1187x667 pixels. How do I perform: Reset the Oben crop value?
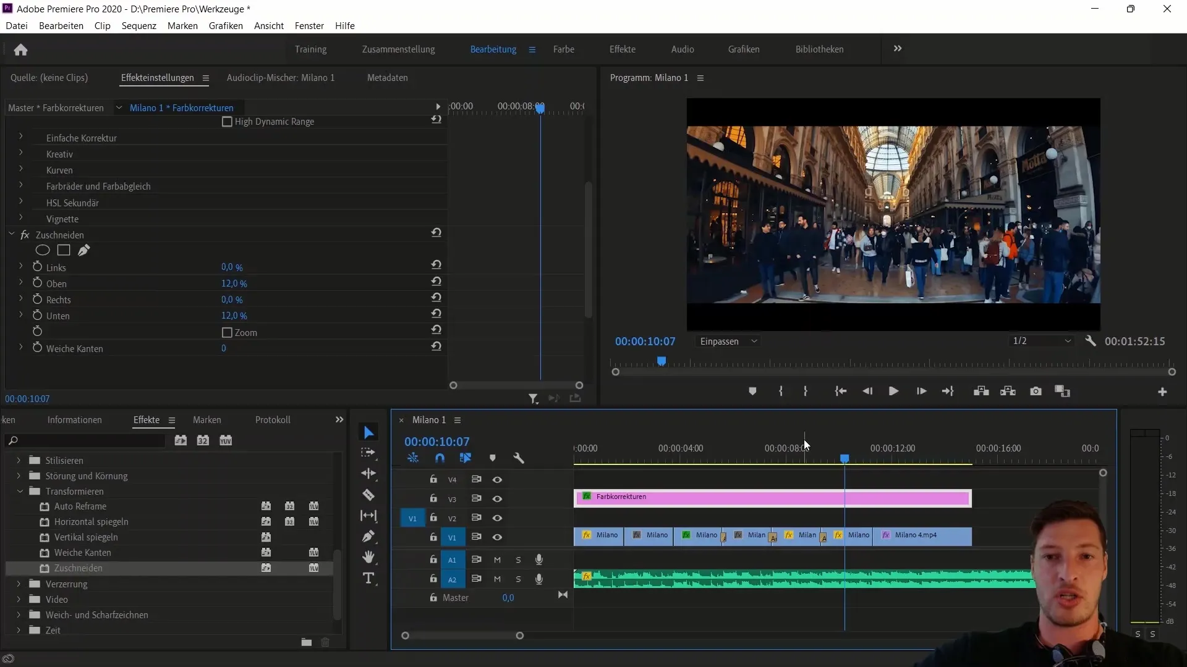tap(436, 282)
